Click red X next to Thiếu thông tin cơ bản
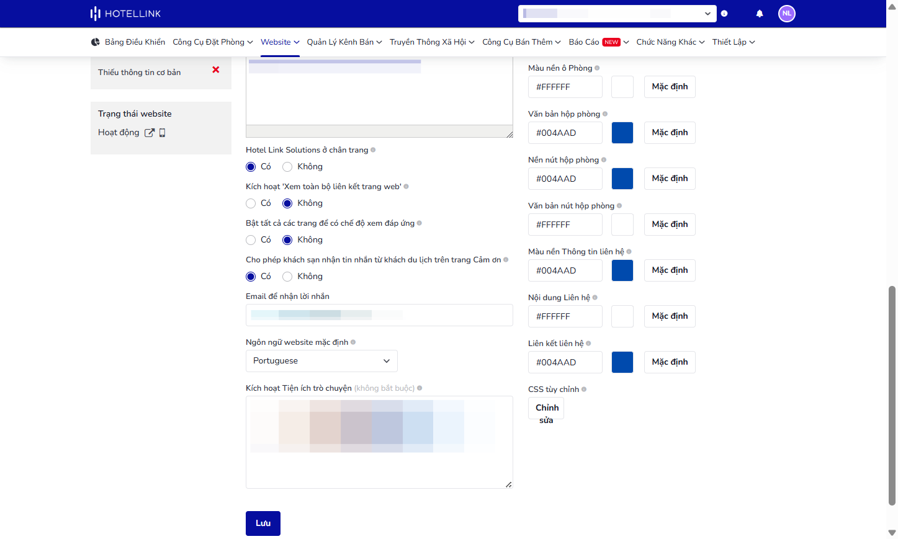898x539 pixels. [216, 69]
